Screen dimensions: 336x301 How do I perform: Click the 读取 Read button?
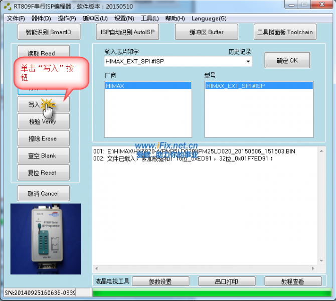[x=43, y=54]
